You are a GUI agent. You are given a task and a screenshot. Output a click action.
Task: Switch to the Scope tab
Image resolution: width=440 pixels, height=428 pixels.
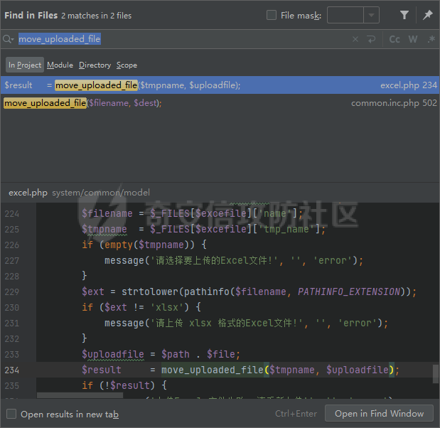pos(127,65)
